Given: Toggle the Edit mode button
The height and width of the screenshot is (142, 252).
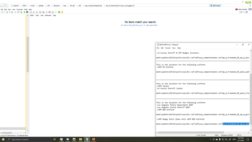Looking at the screenshot, I should click(x=215, y=6).
